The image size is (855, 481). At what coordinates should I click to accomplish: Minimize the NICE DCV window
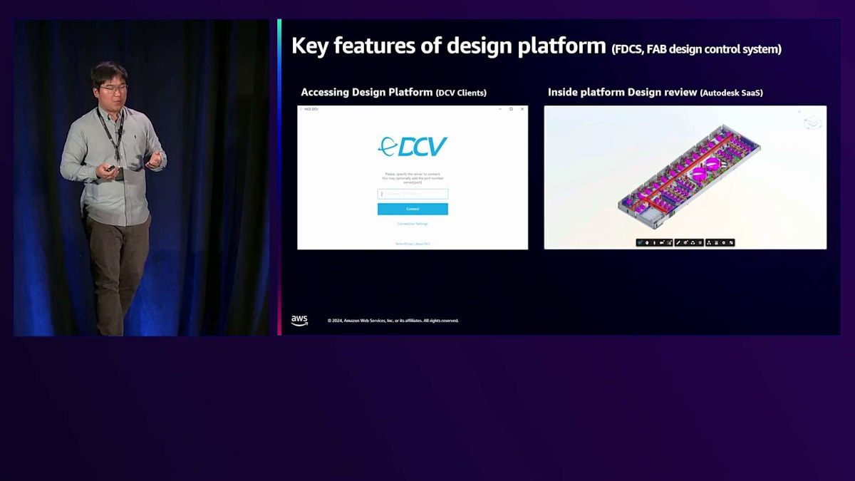coord(500,109)
